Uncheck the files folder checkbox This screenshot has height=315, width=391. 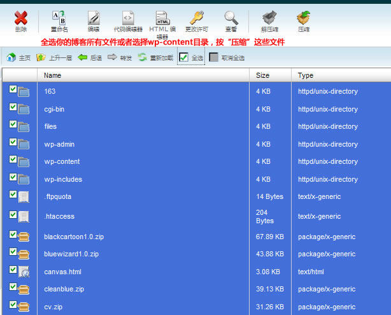13,124
